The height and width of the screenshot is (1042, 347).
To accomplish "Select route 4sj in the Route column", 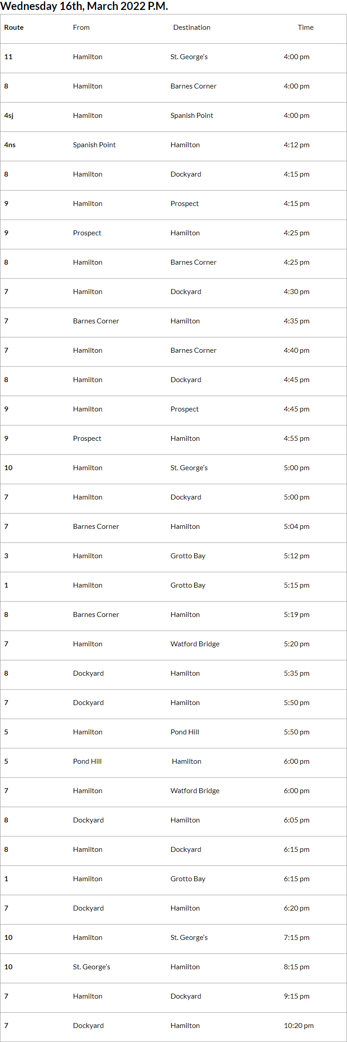I will pyautogui.click(x=9, y=116).
